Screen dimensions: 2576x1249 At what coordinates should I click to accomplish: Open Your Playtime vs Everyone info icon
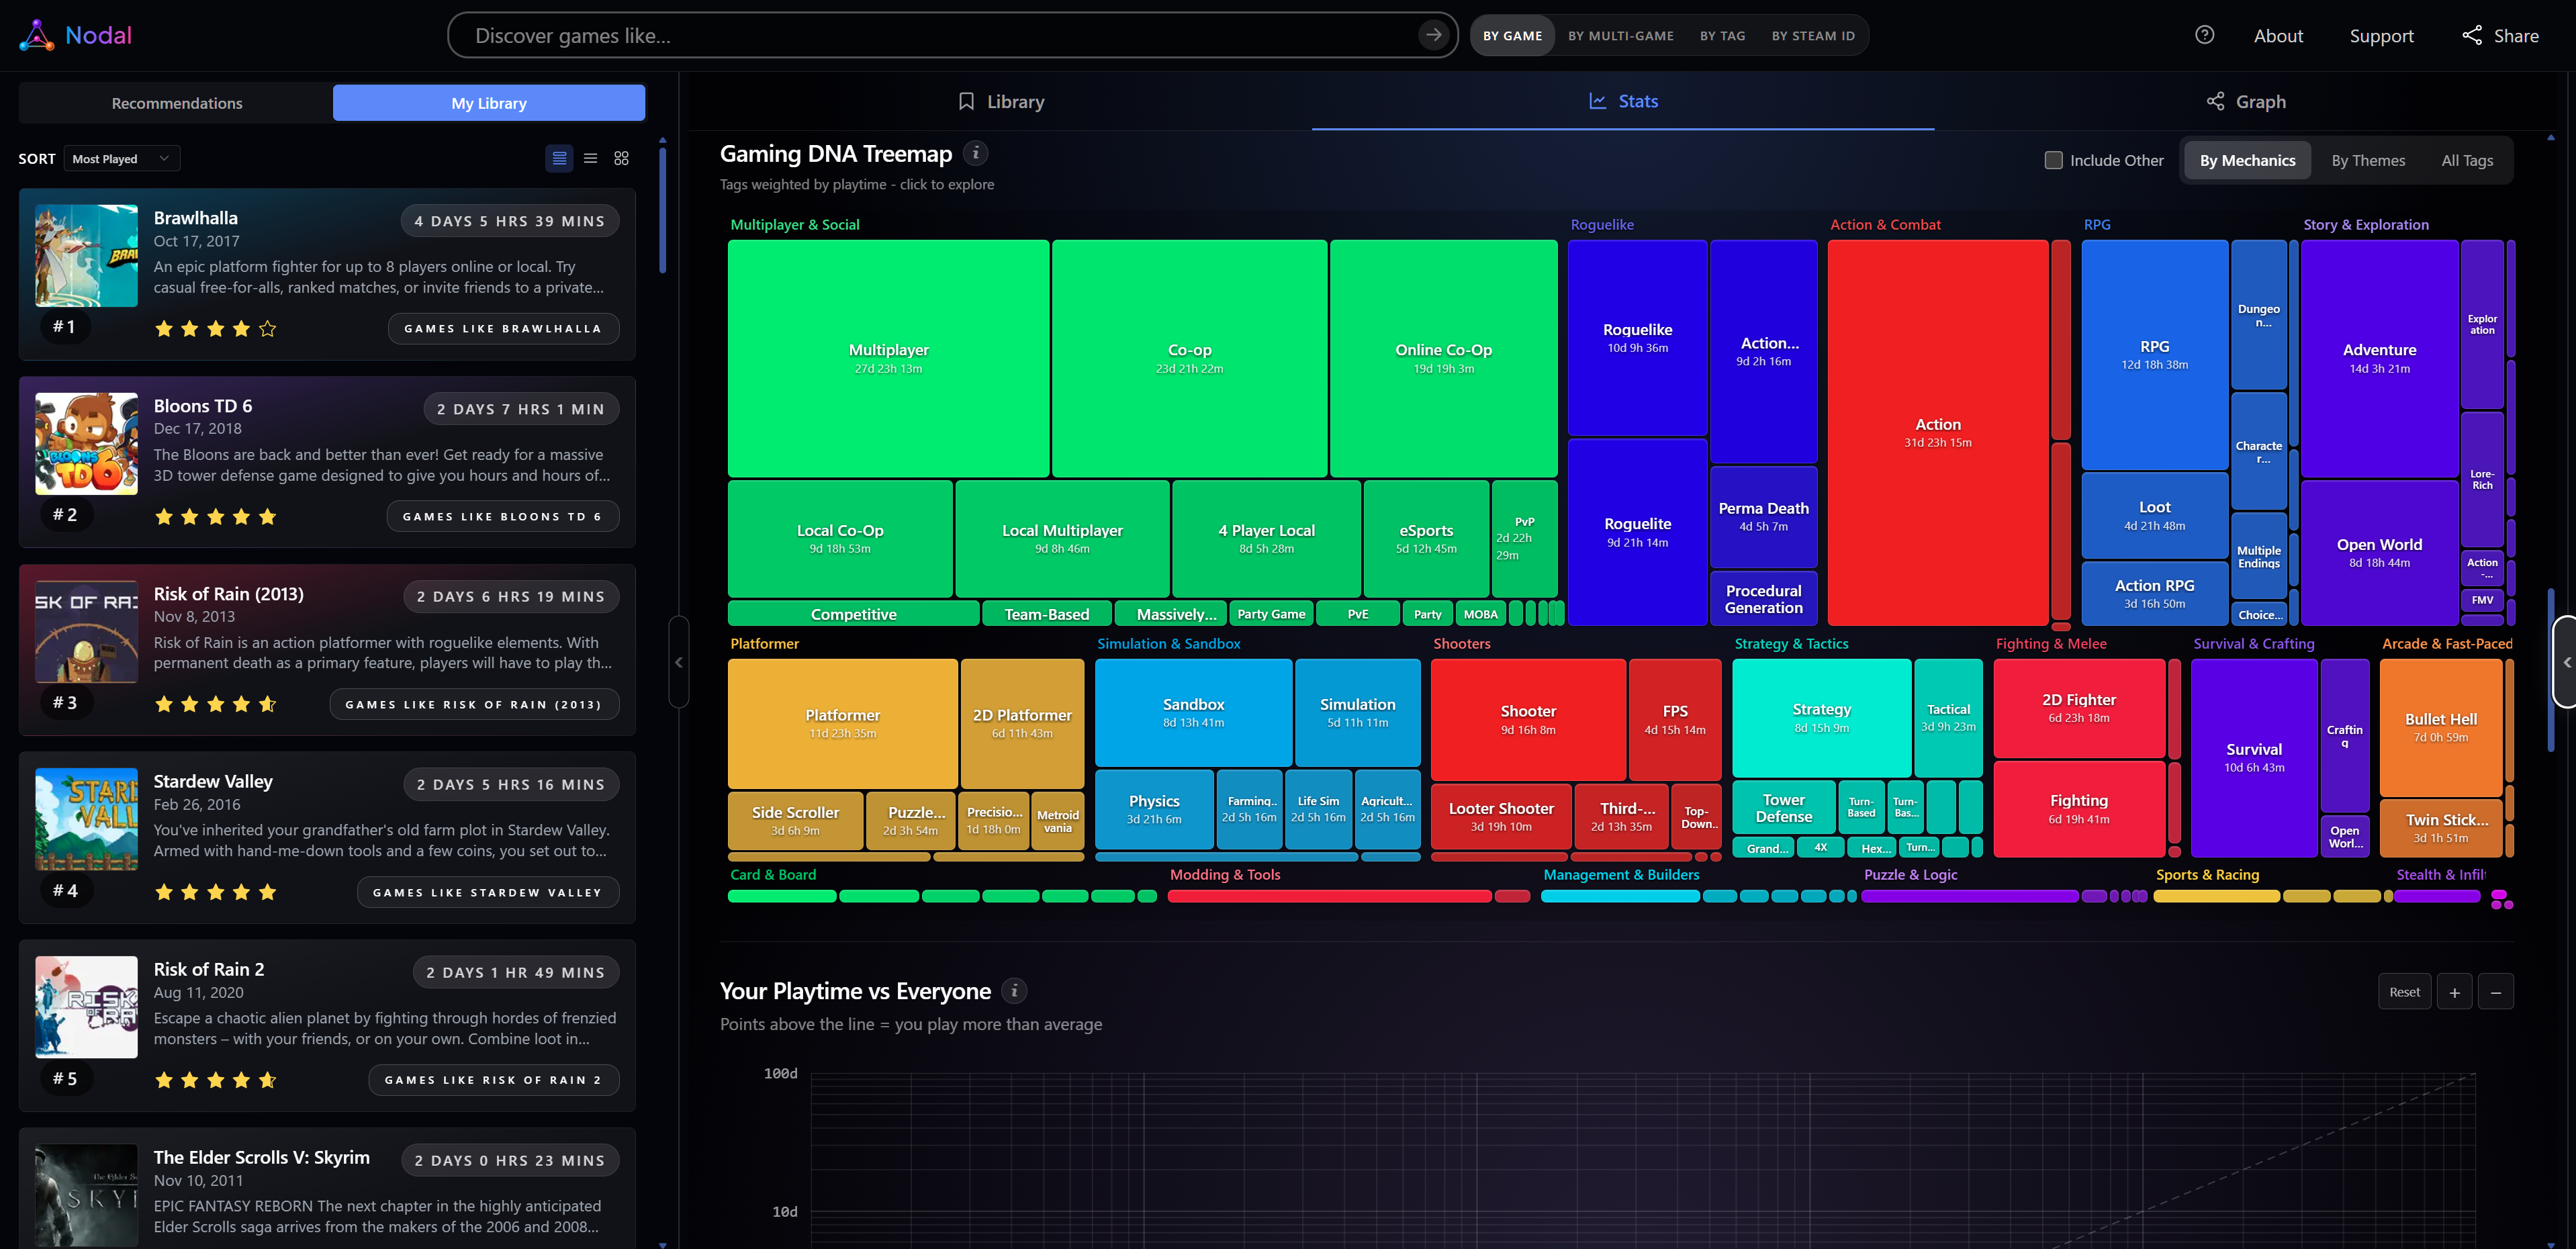coord(1014,990)
